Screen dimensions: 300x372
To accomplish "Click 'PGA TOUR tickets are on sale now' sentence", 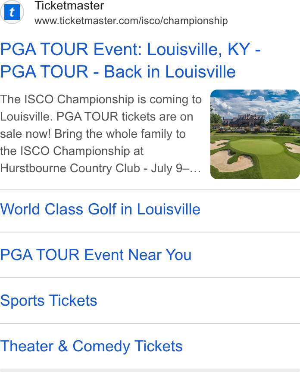I will 97,125.
